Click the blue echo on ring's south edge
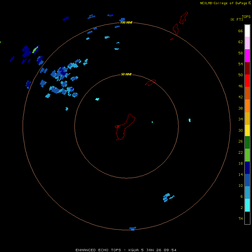Image resolution: width=252 pixels, height=252 pixels. tap(133, 228)
